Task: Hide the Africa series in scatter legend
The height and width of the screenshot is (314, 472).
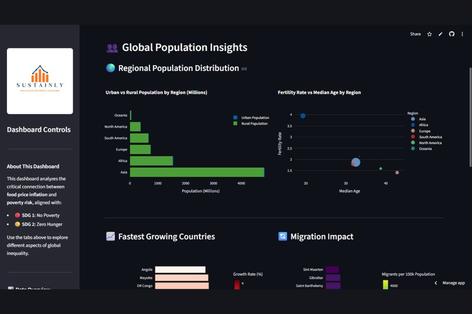Action: click(420, 125)
